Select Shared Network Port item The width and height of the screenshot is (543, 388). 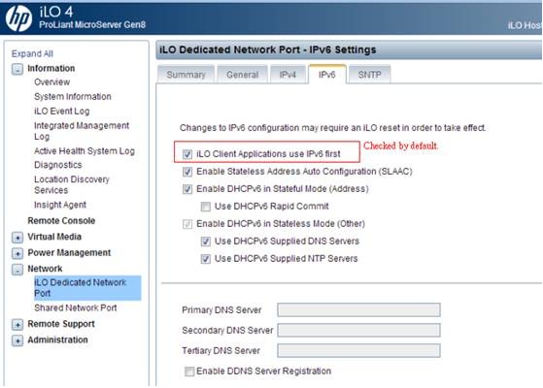[76, 307]
